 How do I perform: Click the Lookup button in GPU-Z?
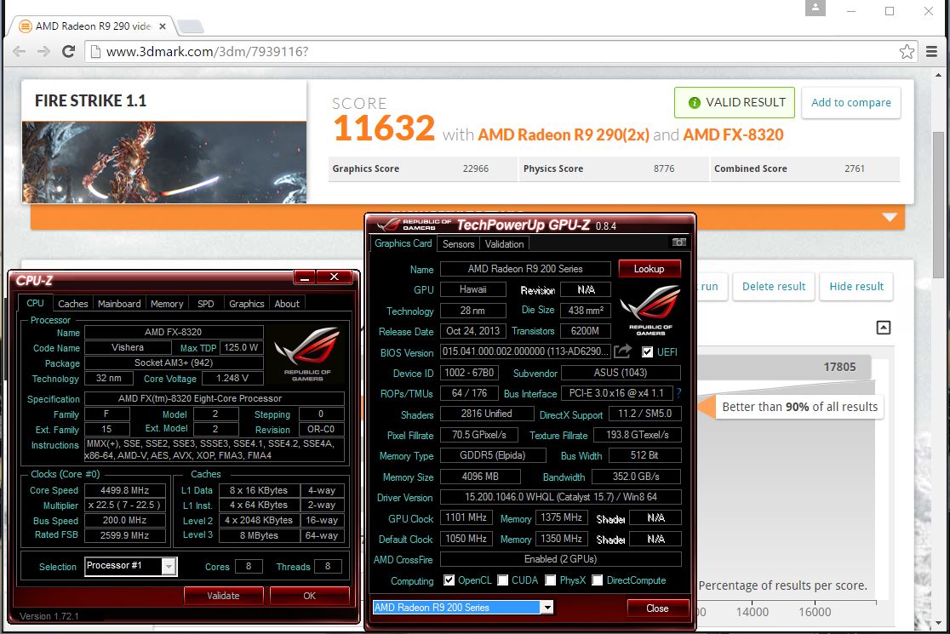pos(649,269)
